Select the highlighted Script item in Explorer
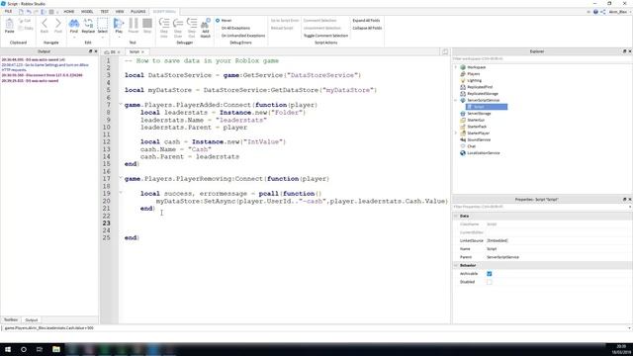Image resolution: width=633 pixels, height=356 pixels. (487, 107)
